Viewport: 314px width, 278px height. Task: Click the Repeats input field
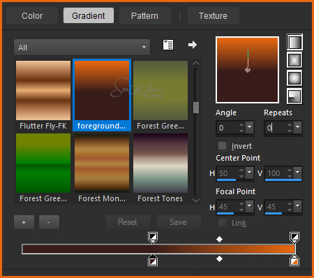pyautogui.click(x=276, y=128)
